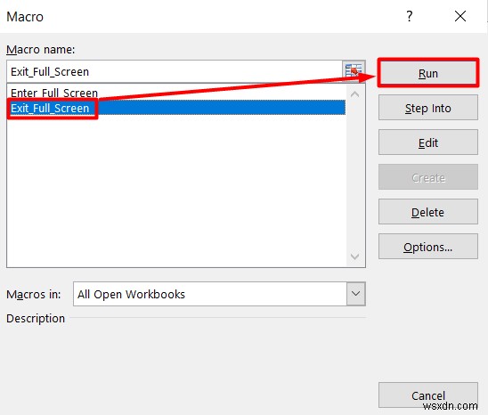Click the Macro name label

tap(41, 49)
